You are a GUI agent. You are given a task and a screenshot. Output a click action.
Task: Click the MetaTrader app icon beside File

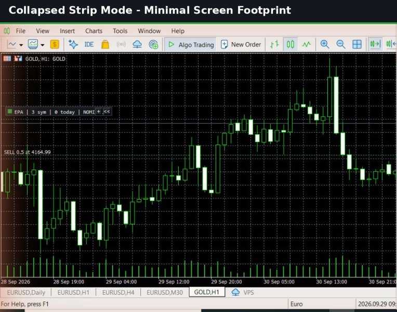7,31
